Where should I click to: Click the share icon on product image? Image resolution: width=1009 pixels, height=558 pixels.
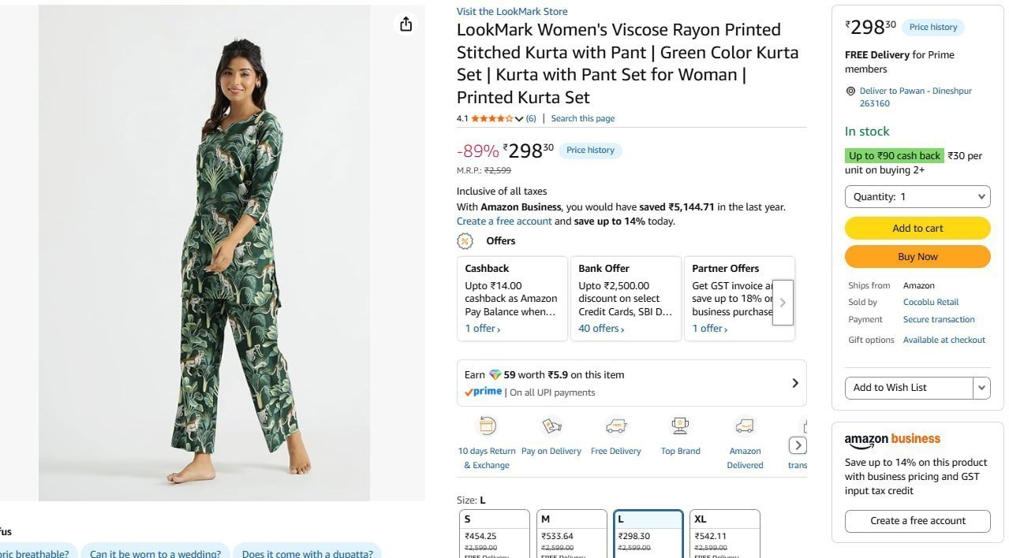405,24
